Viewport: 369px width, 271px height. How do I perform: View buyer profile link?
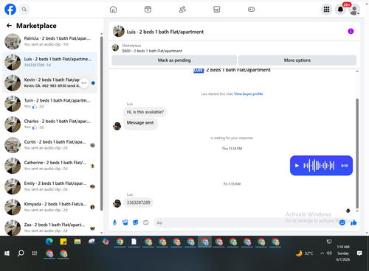pyautogui.click(x=249, y=94)
